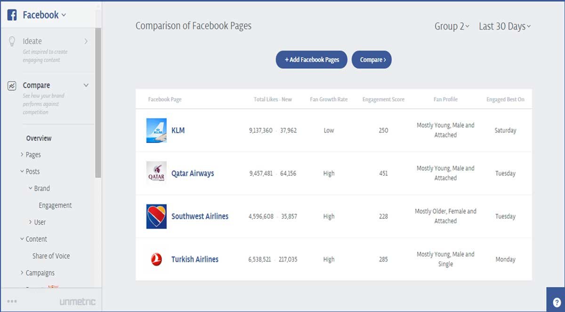
Task: Click Turkish Airlines' Mostly Young, Male, Single profile
Action: (x=445, y=259)
